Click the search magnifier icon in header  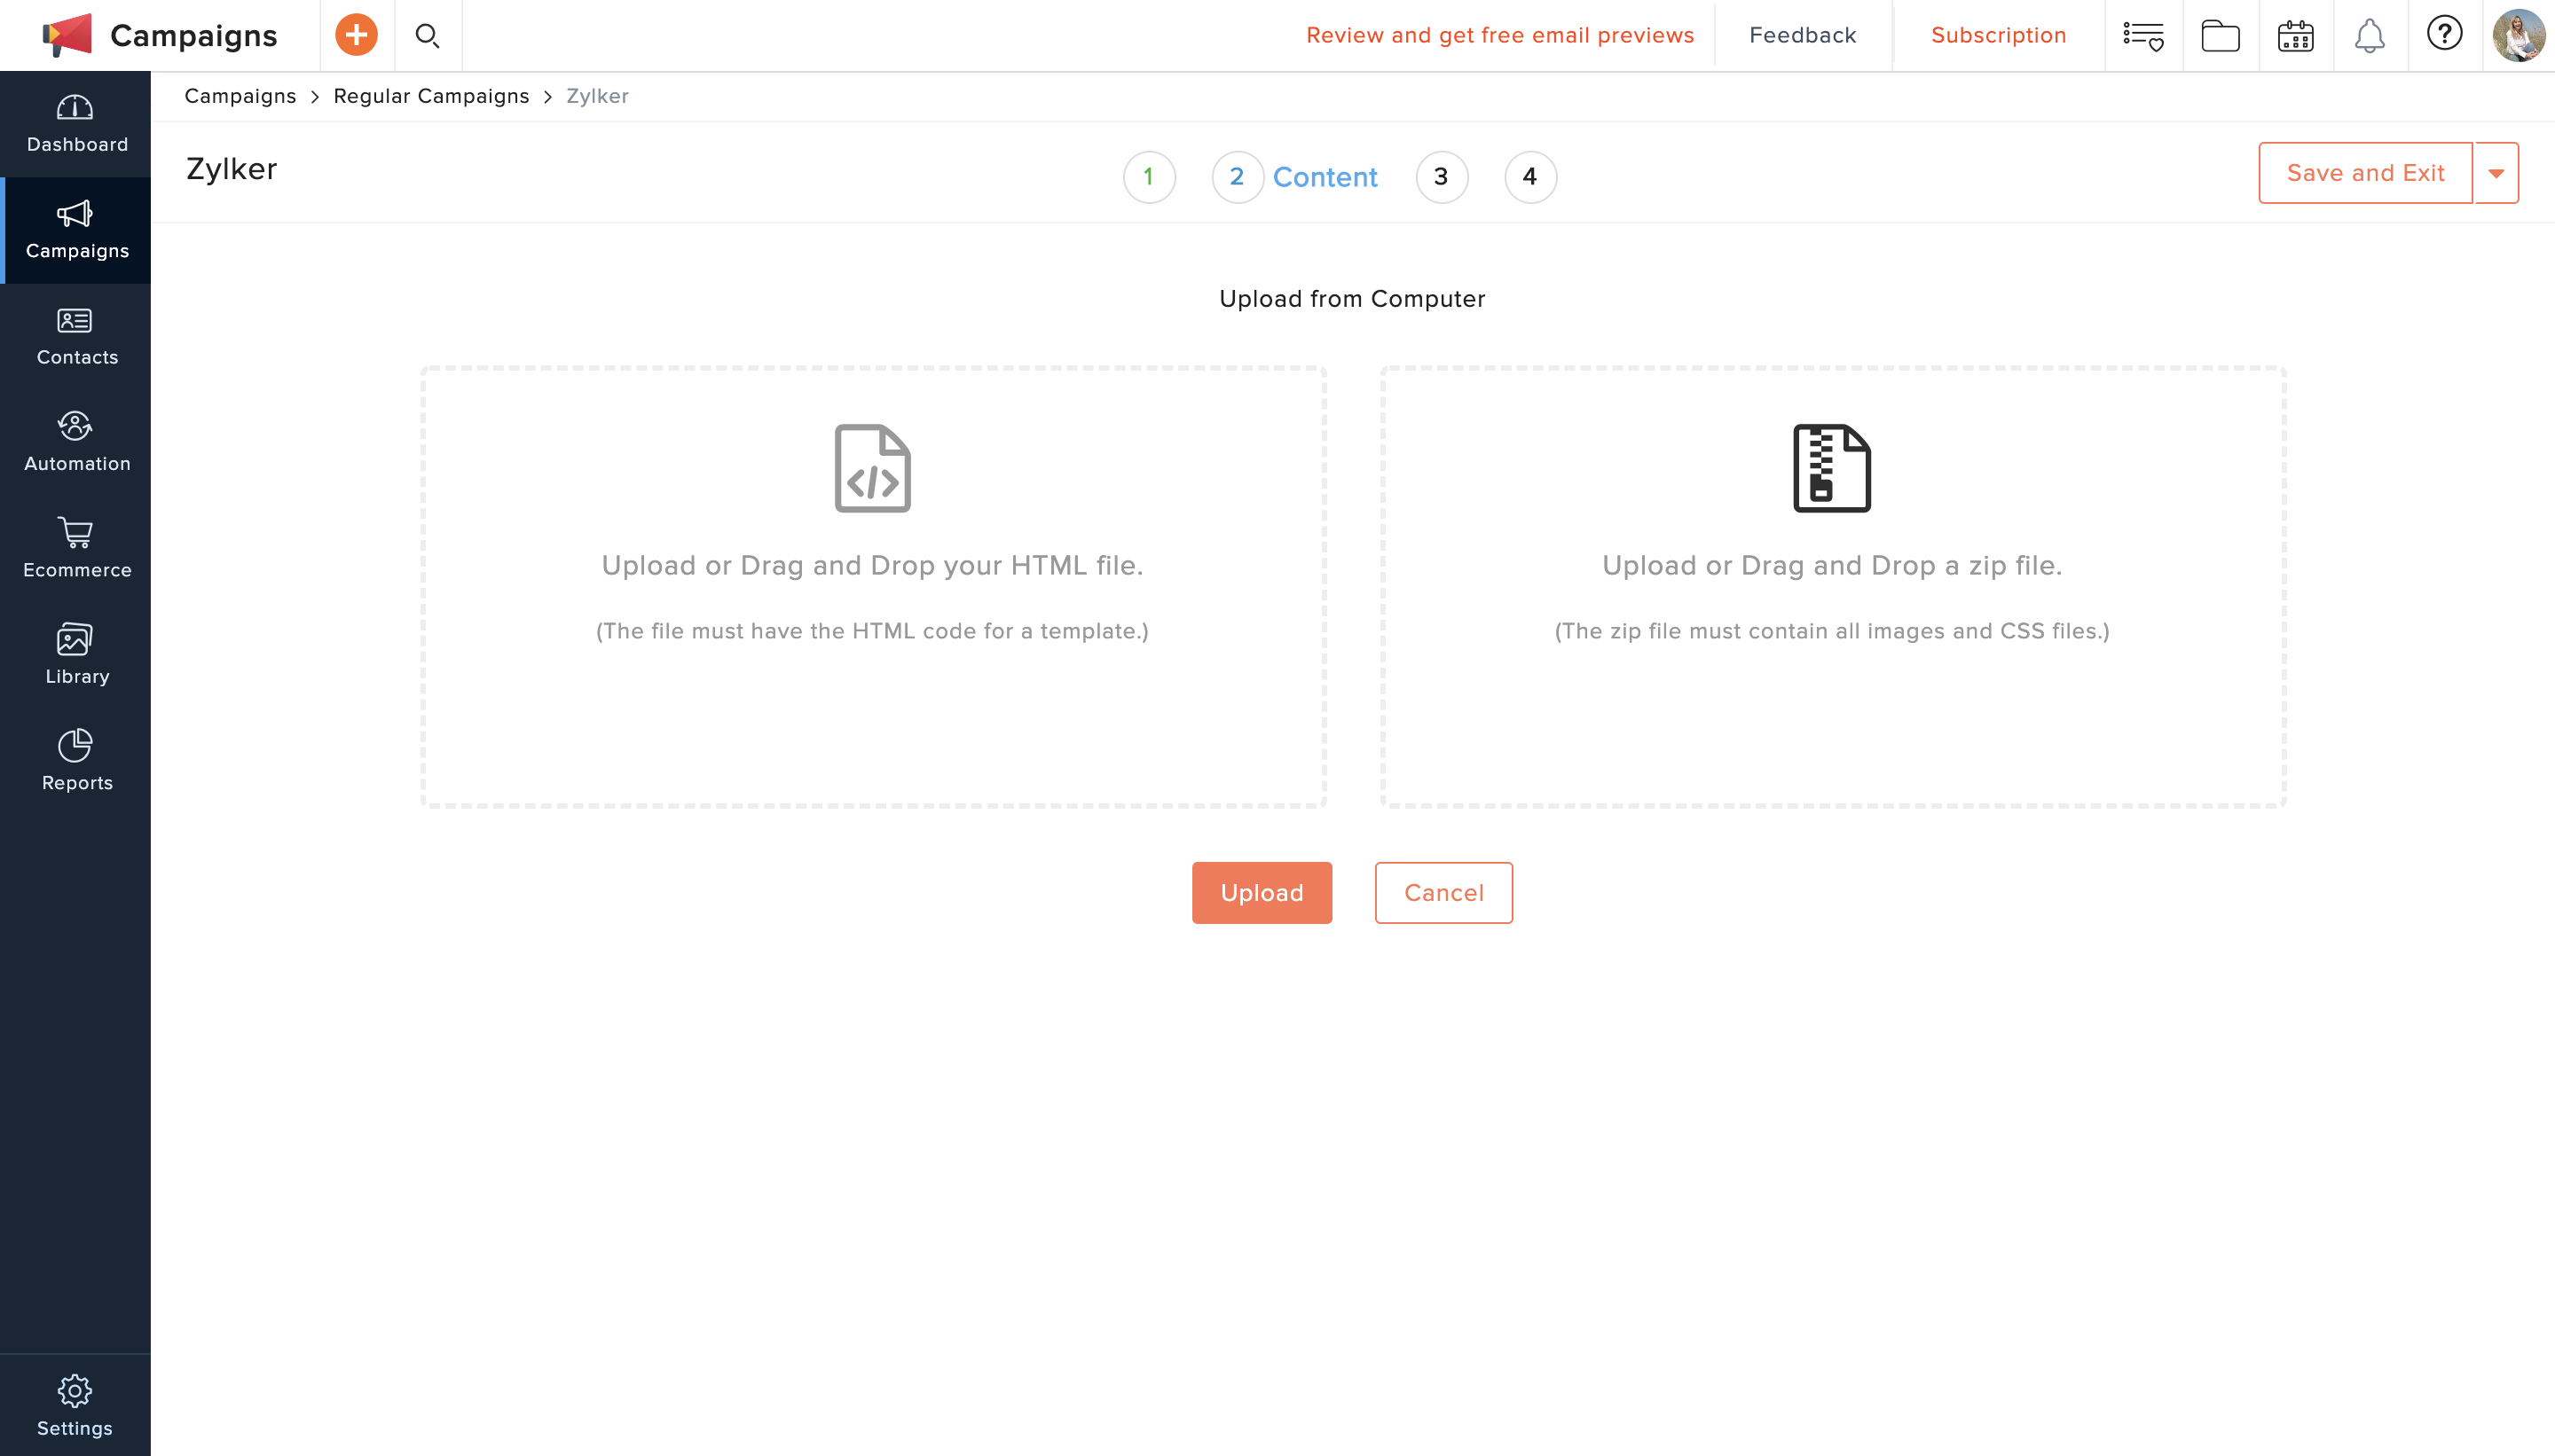[428, 34]
